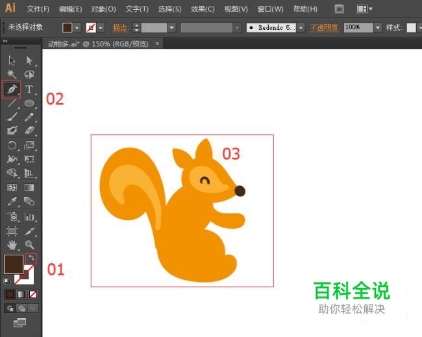Screen dimensions: 422x337
Task: Open the fill color dropdown in the control bar
Action: (x=77, y=28)
